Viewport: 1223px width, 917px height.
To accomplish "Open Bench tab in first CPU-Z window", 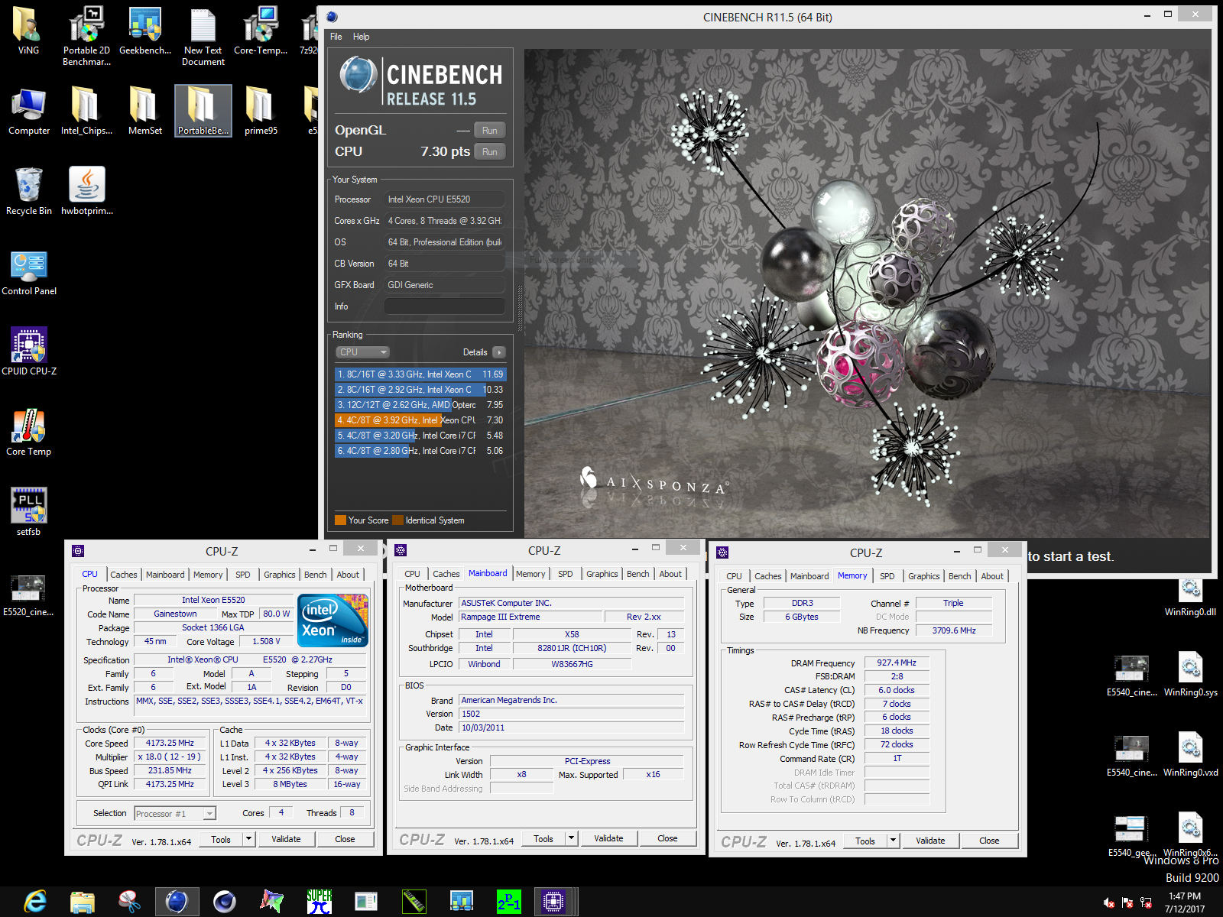I will tap(315, 575).
